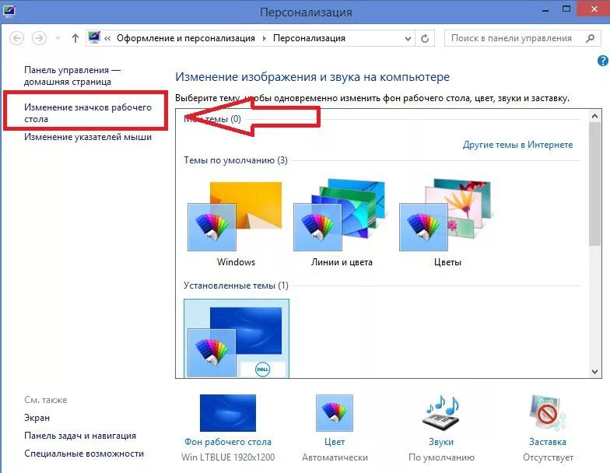This screenshot has width=610, height=473.
Task: Click the Темы по умолчанию (3) heading
Action: pyautogui.click(x=236, y=160)
